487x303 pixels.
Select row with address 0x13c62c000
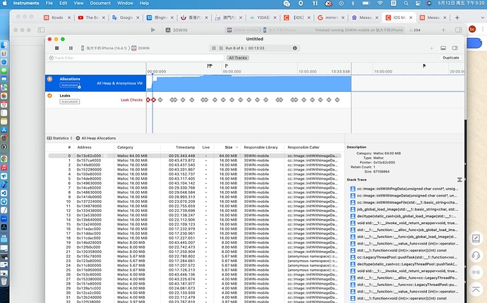click(x=194, y=156)
